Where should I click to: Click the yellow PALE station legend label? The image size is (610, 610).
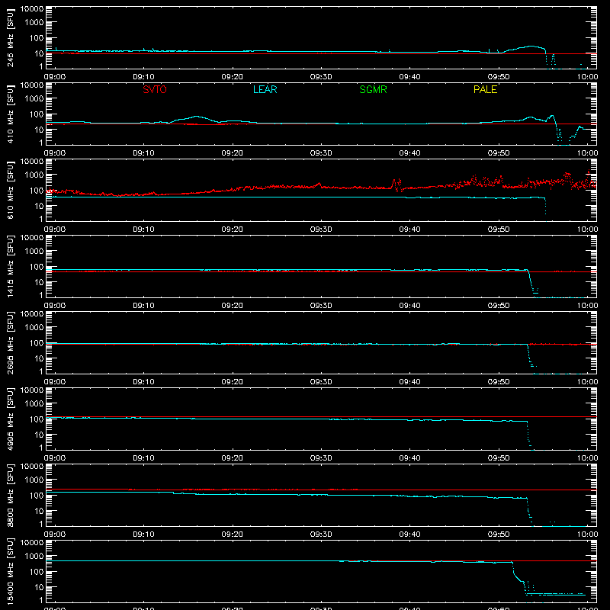tap(485, 89)
